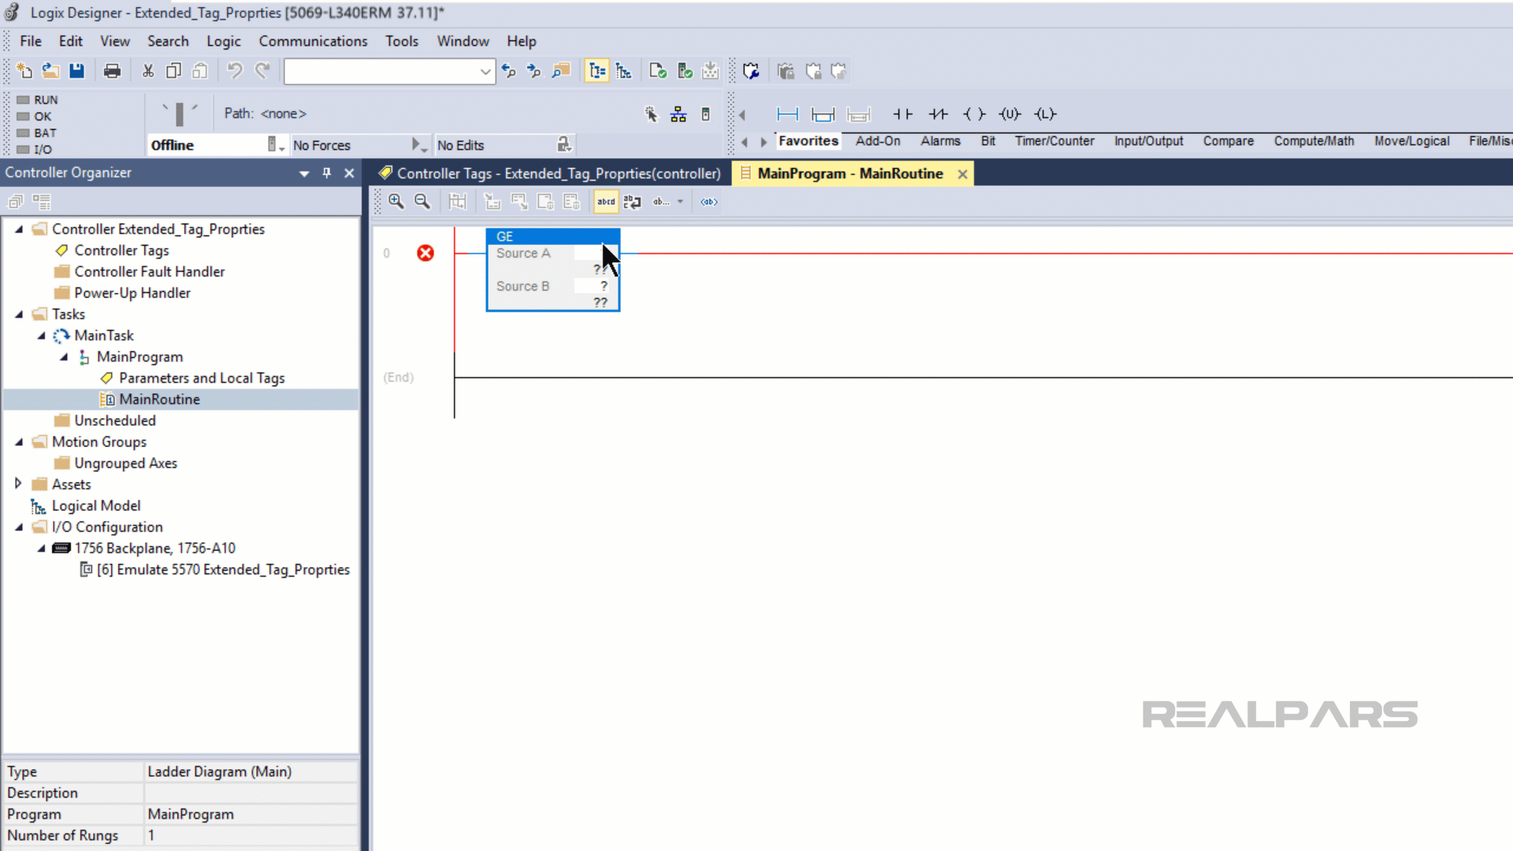Image resolution: width=1513 pixels, height=851 pixels.
Task: Open the search text combo box dropdown
Action: (485, 72)
